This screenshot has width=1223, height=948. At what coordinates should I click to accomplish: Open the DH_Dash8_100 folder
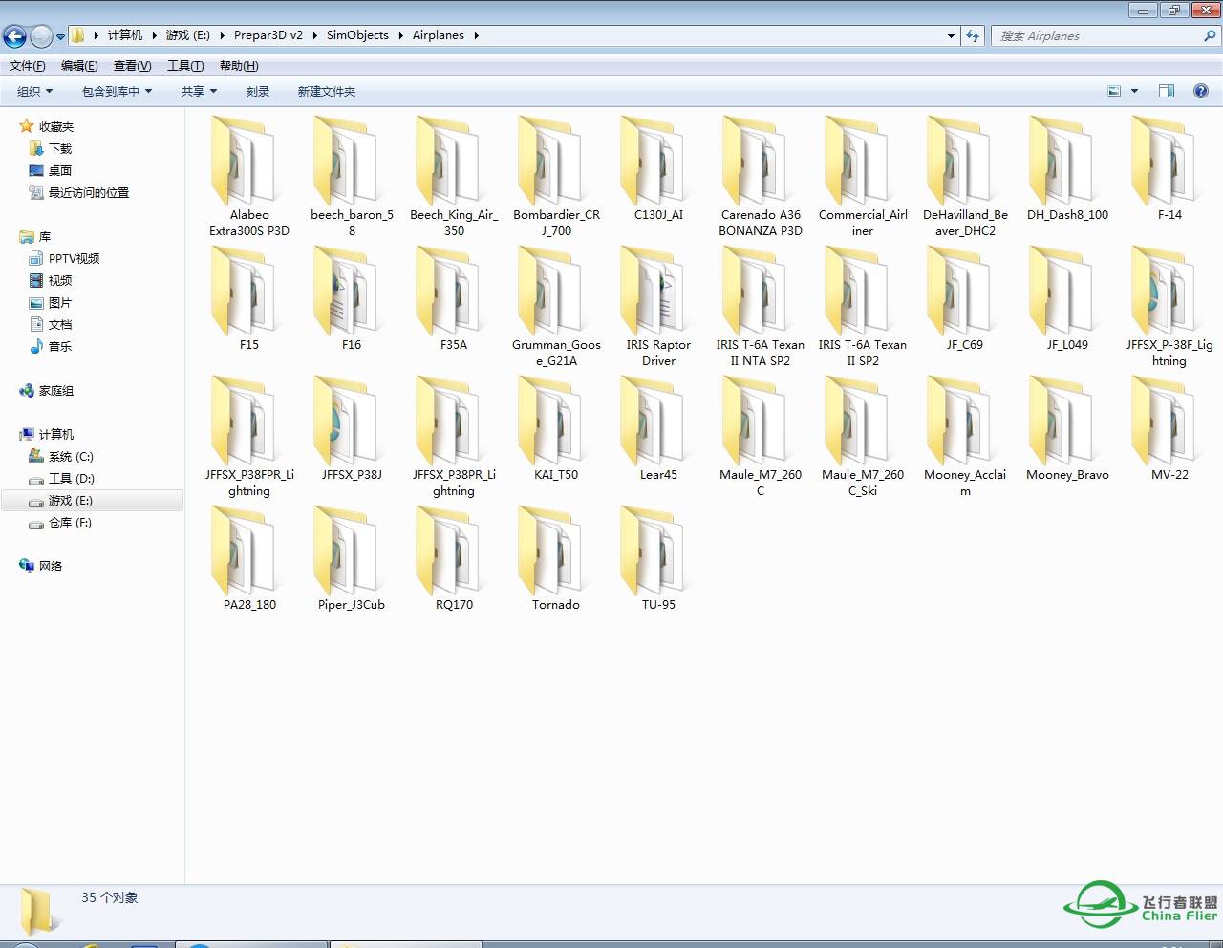(1067, 168)
